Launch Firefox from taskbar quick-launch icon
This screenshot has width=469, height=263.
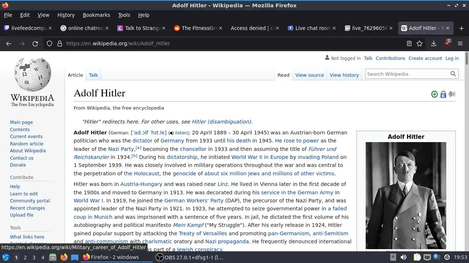point(64,257)
